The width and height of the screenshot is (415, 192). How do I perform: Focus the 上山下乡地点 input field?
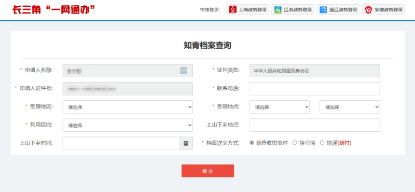click(315, 125)
